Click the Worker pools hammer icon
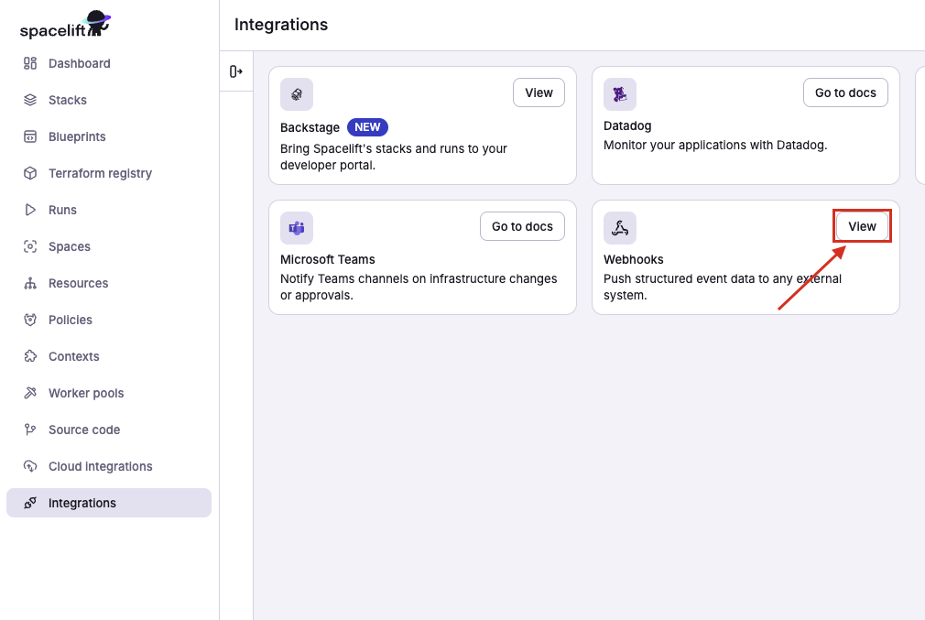Viewport: 925px width, 620px height. (x=30, y=393)
